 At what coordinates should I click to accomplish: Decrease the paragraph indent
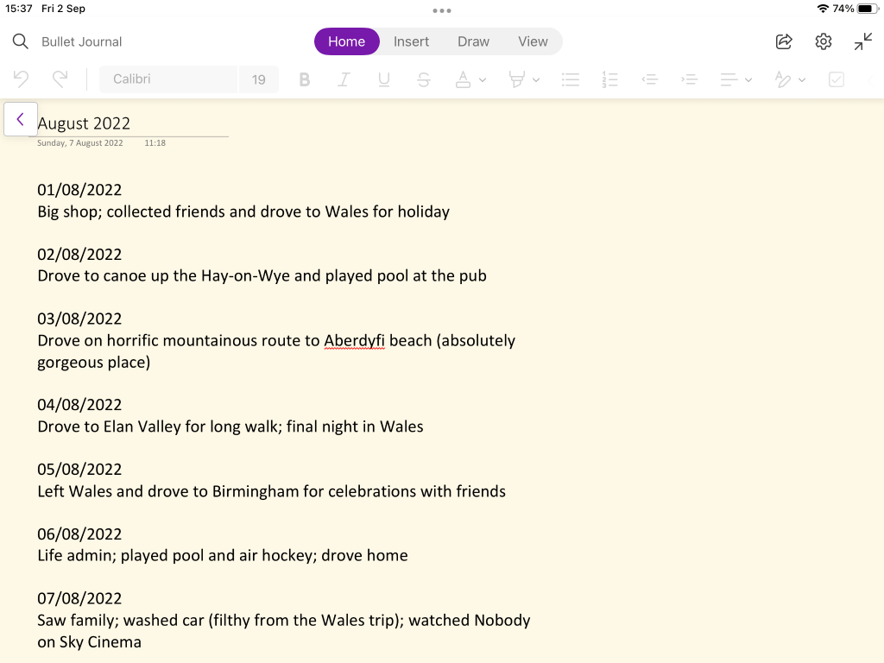(x=650, y=79)
